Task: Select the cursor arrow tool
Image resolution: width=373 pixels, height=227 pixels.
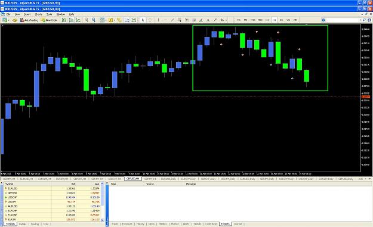Action: point(143,20)
